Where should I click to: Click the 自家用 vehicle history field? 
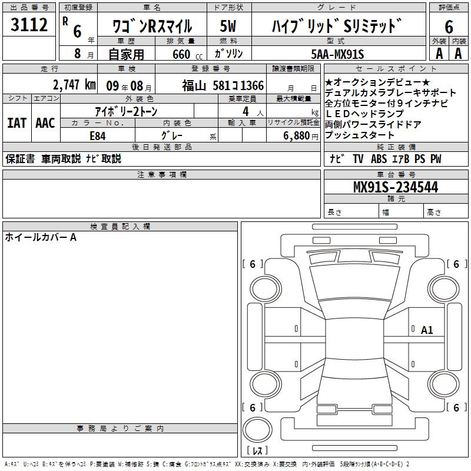(125, 54)
